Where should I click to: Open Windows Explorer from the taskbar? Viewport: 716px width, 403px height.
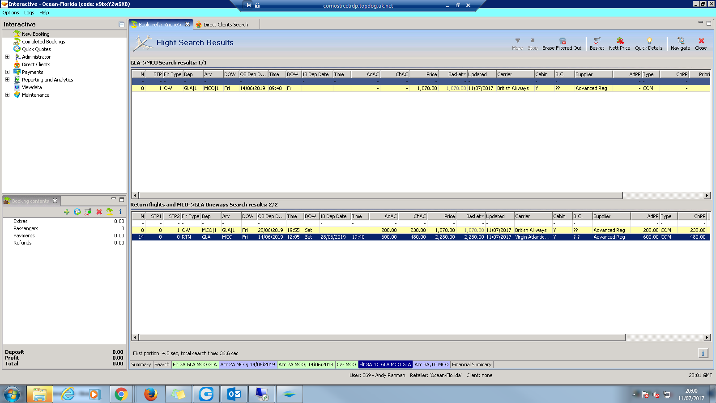(x=40, y=394)
